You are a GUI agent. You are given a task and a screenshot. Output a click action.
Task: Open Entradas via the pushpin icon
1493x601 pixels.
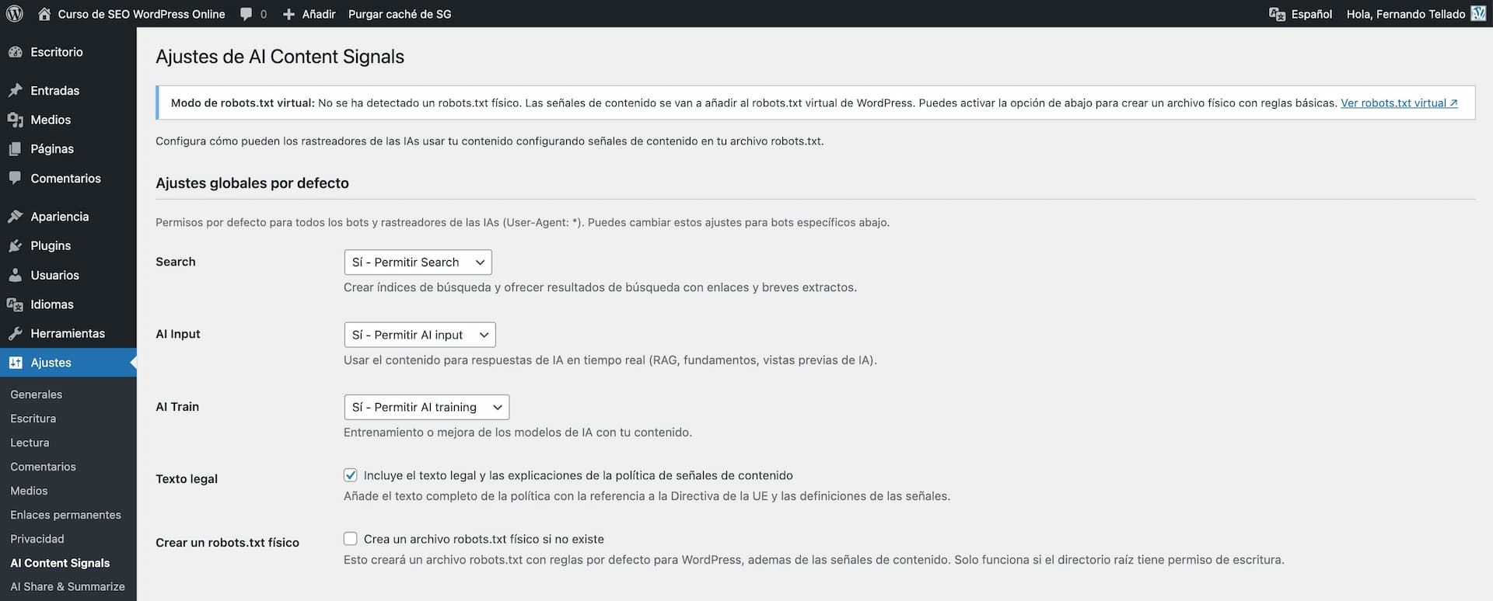click(15, 91)
